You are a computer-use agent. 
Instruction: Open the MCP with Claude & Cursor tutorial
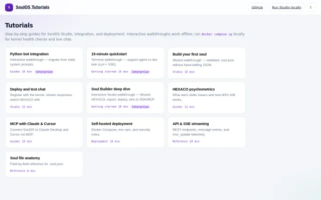coord(44,132)
